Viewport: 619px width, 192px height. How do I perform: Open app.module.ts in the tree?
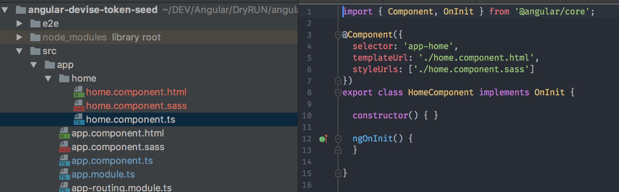click(x=103, y=175)
